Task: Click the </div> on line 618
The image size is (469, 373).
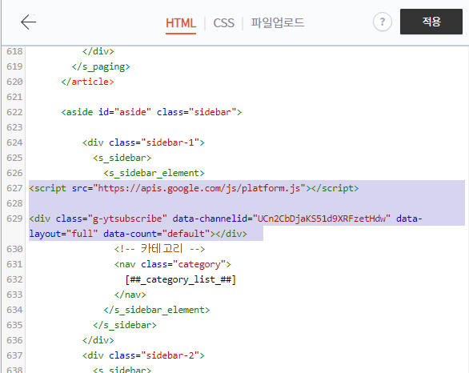Action: (98, 51)
